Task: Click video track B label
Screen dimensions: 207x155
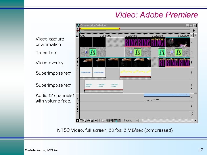Action: (x=192, y=62)
